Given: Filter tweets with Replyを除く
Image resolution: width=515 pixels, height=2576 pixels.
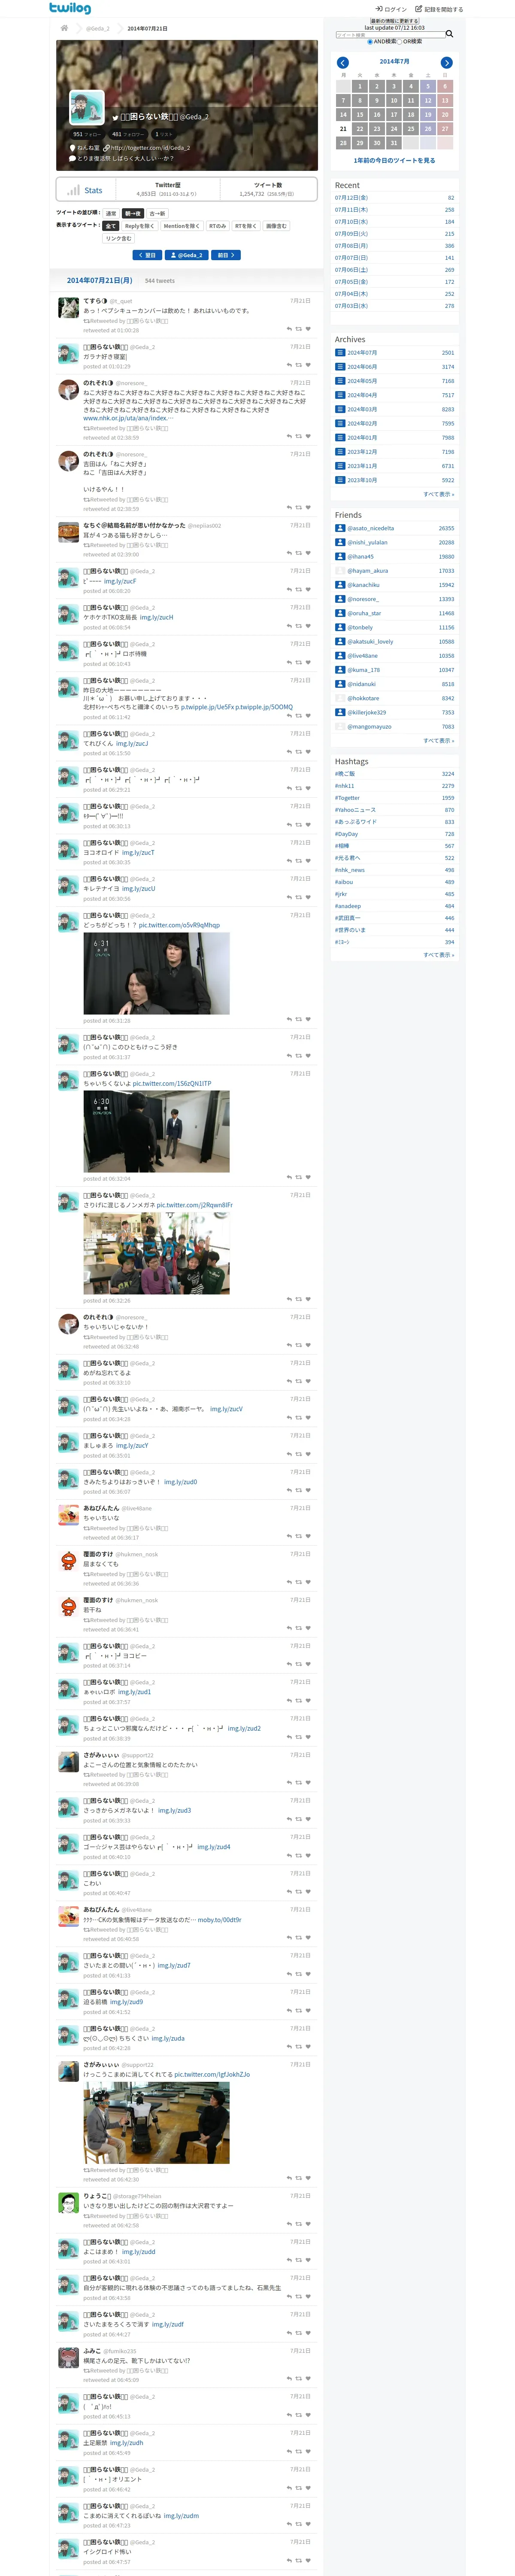Looking at the screenshot, I should pyautogui.click(x=140, y=226).
